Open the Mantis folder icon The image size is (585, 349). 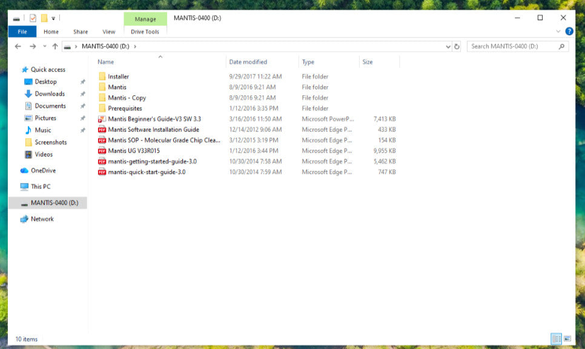click(102, 87)
